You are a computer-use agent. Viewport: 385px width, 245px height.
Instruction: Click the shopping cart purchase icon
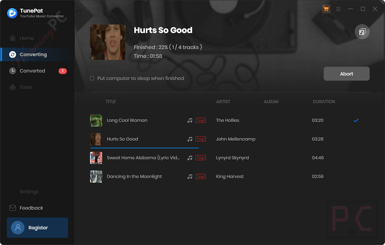tap(326, 9)
